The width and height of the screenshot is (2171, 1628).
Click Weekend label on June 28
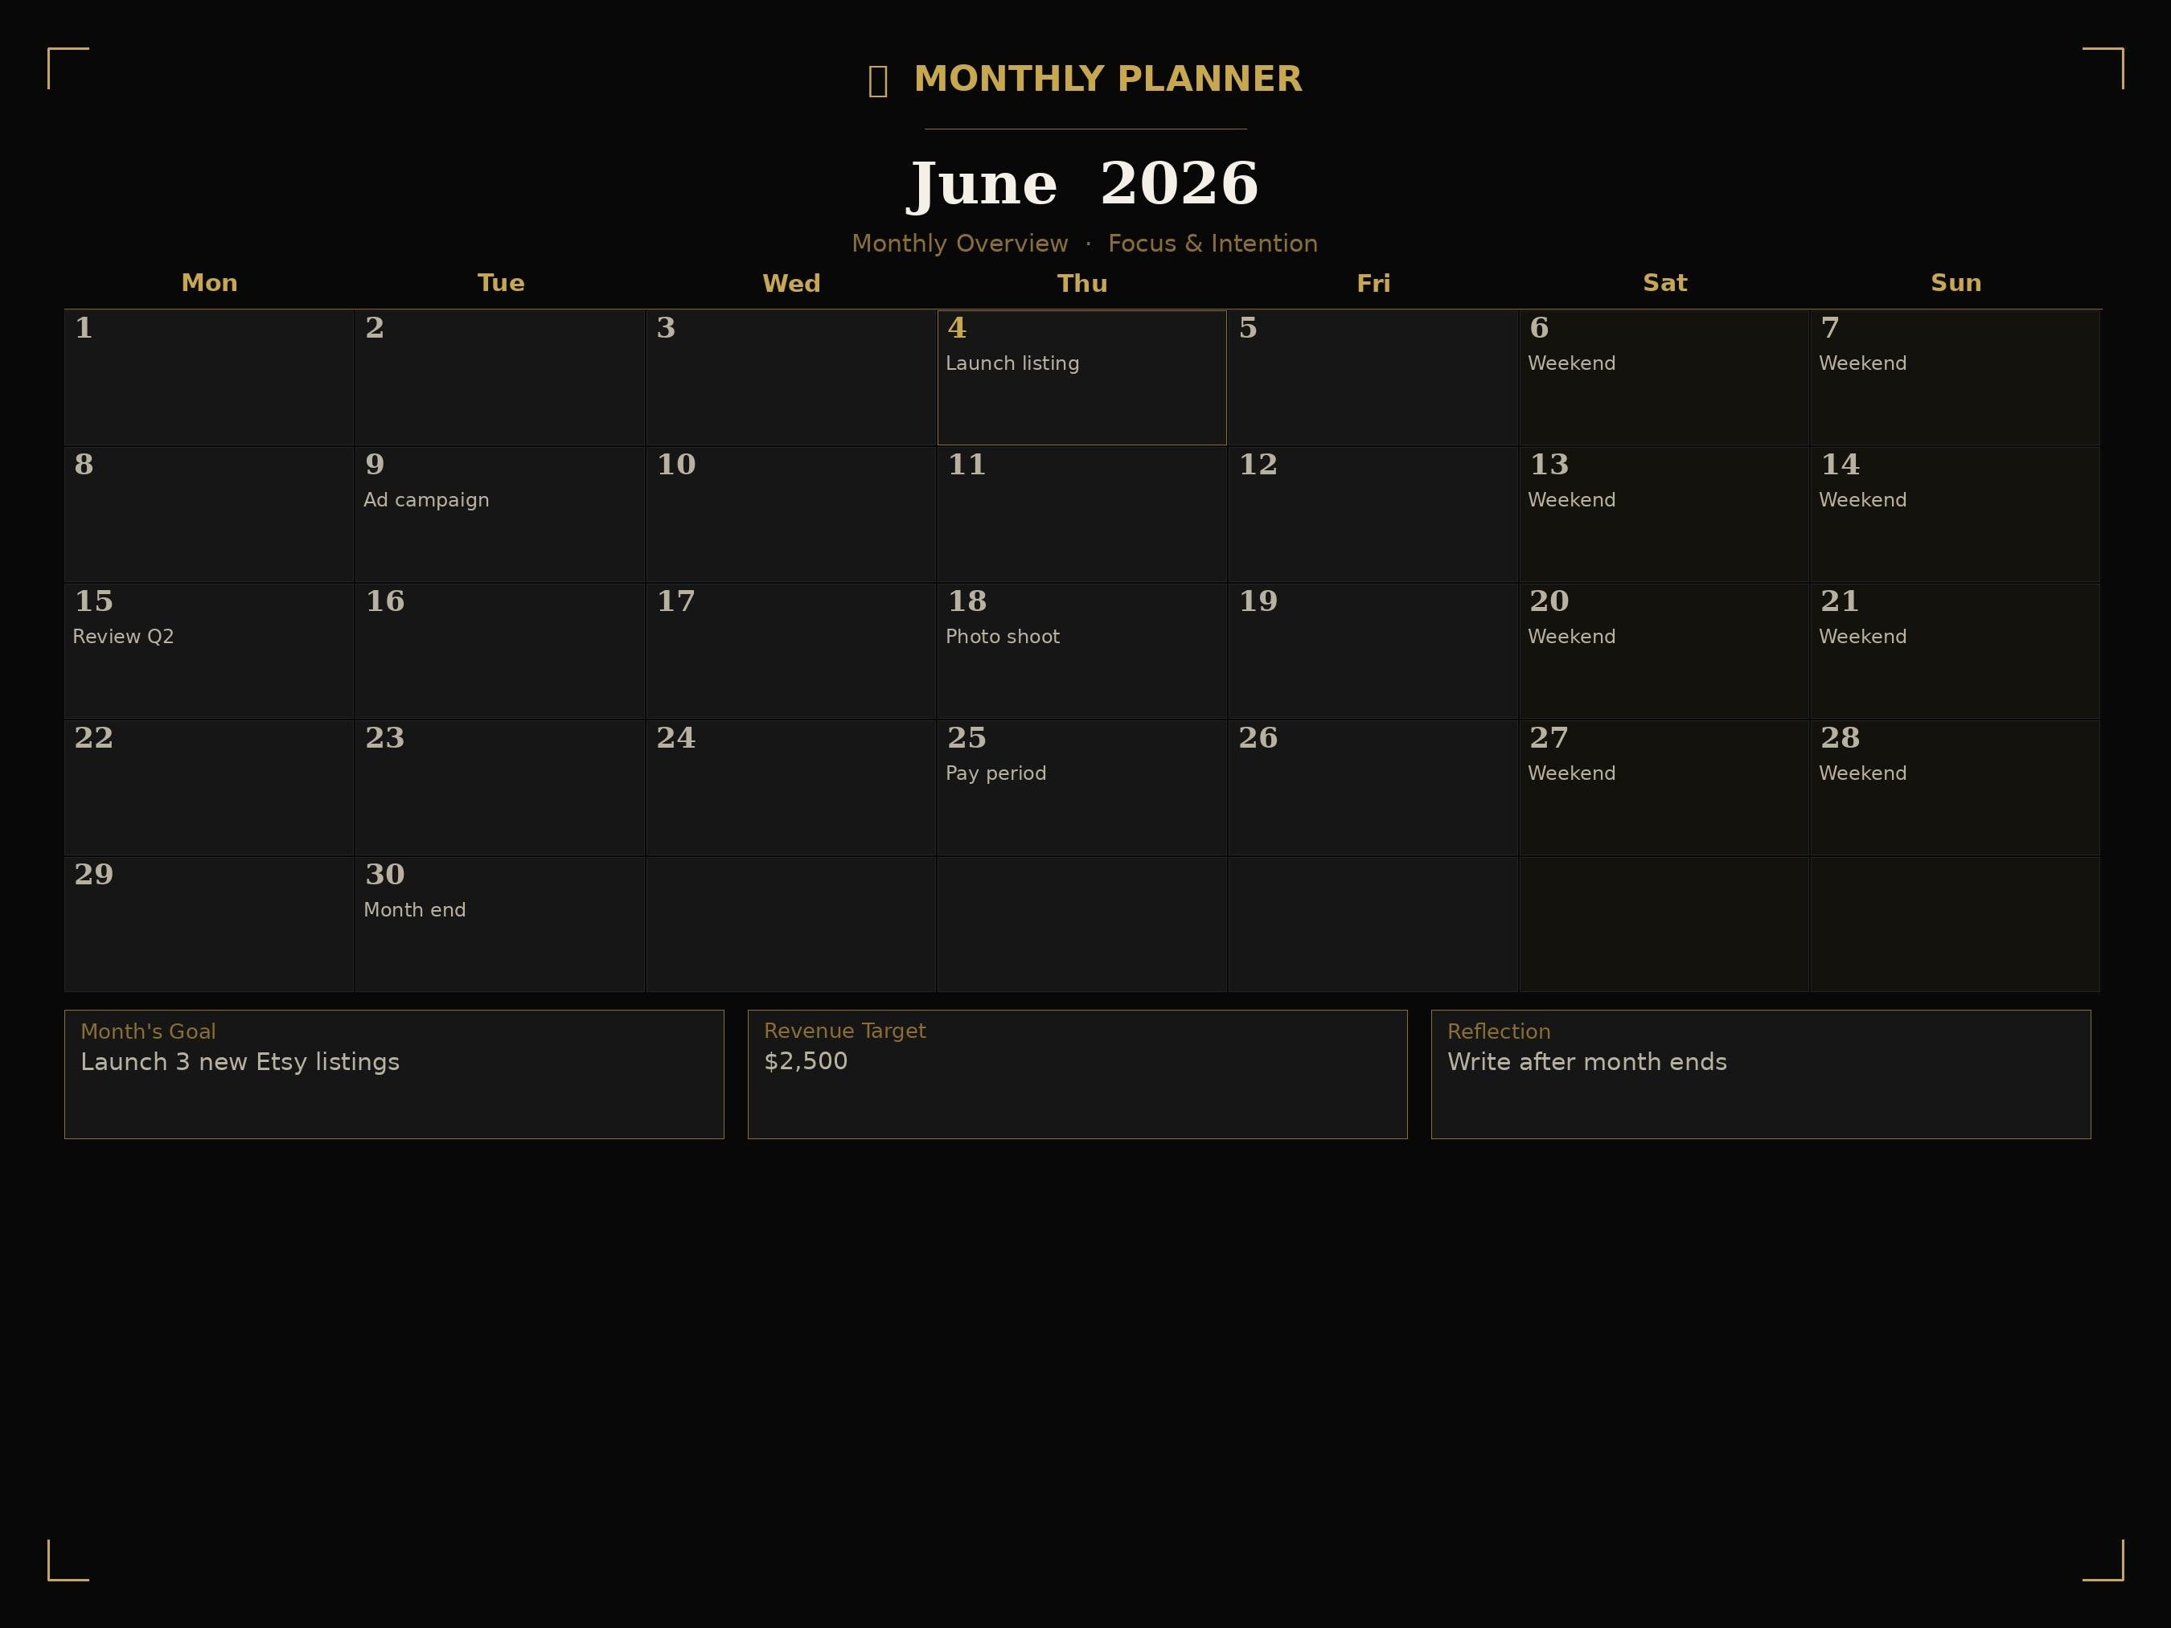tap(1863, 773)
